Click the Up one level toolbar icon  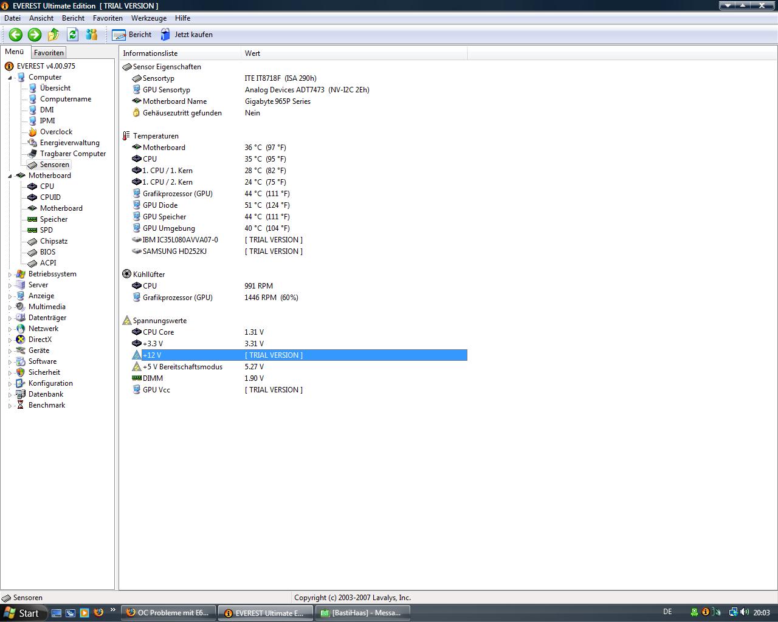[x=53, y=35]
